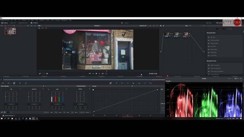The height and width of the screenshot is (137, 244).
Task: Reset the Gain controls
Action: click(x=66, y=89)
